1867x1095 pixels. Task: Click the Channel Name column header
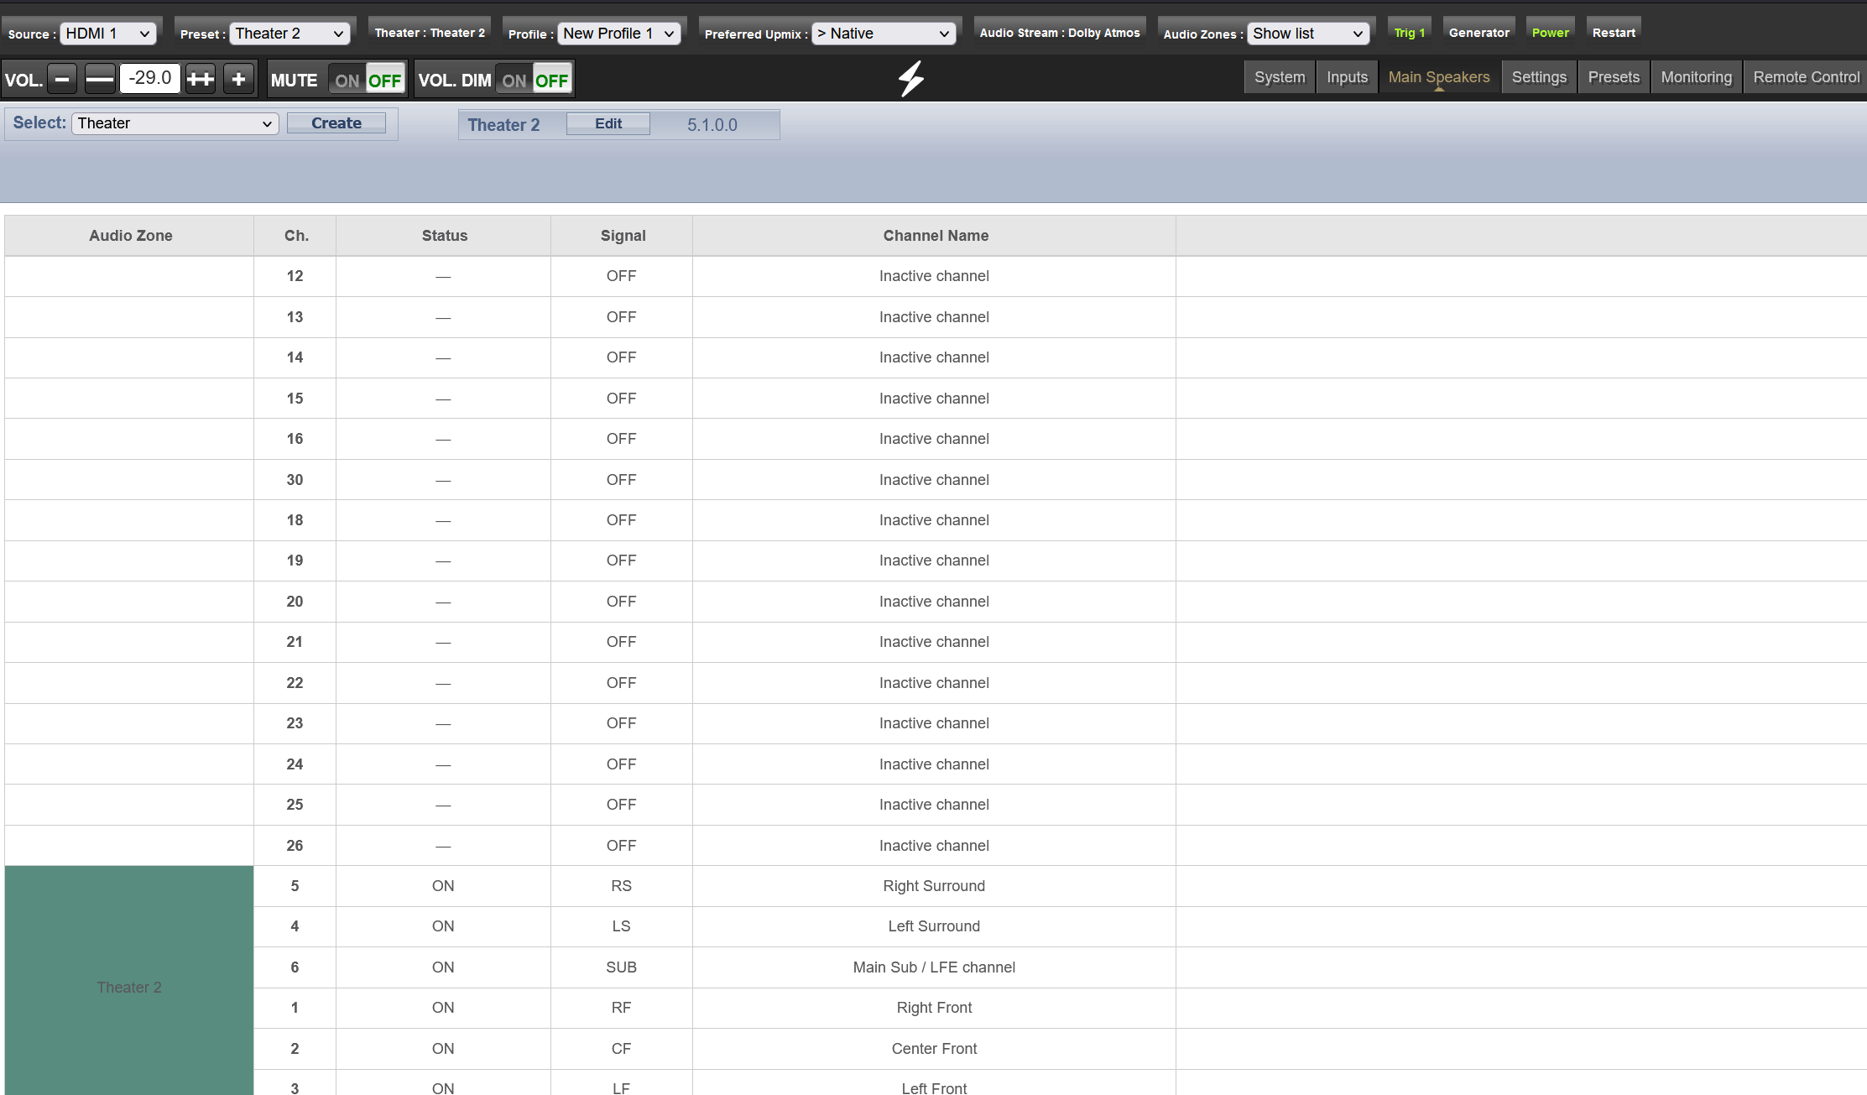click(x=935, y=236)
